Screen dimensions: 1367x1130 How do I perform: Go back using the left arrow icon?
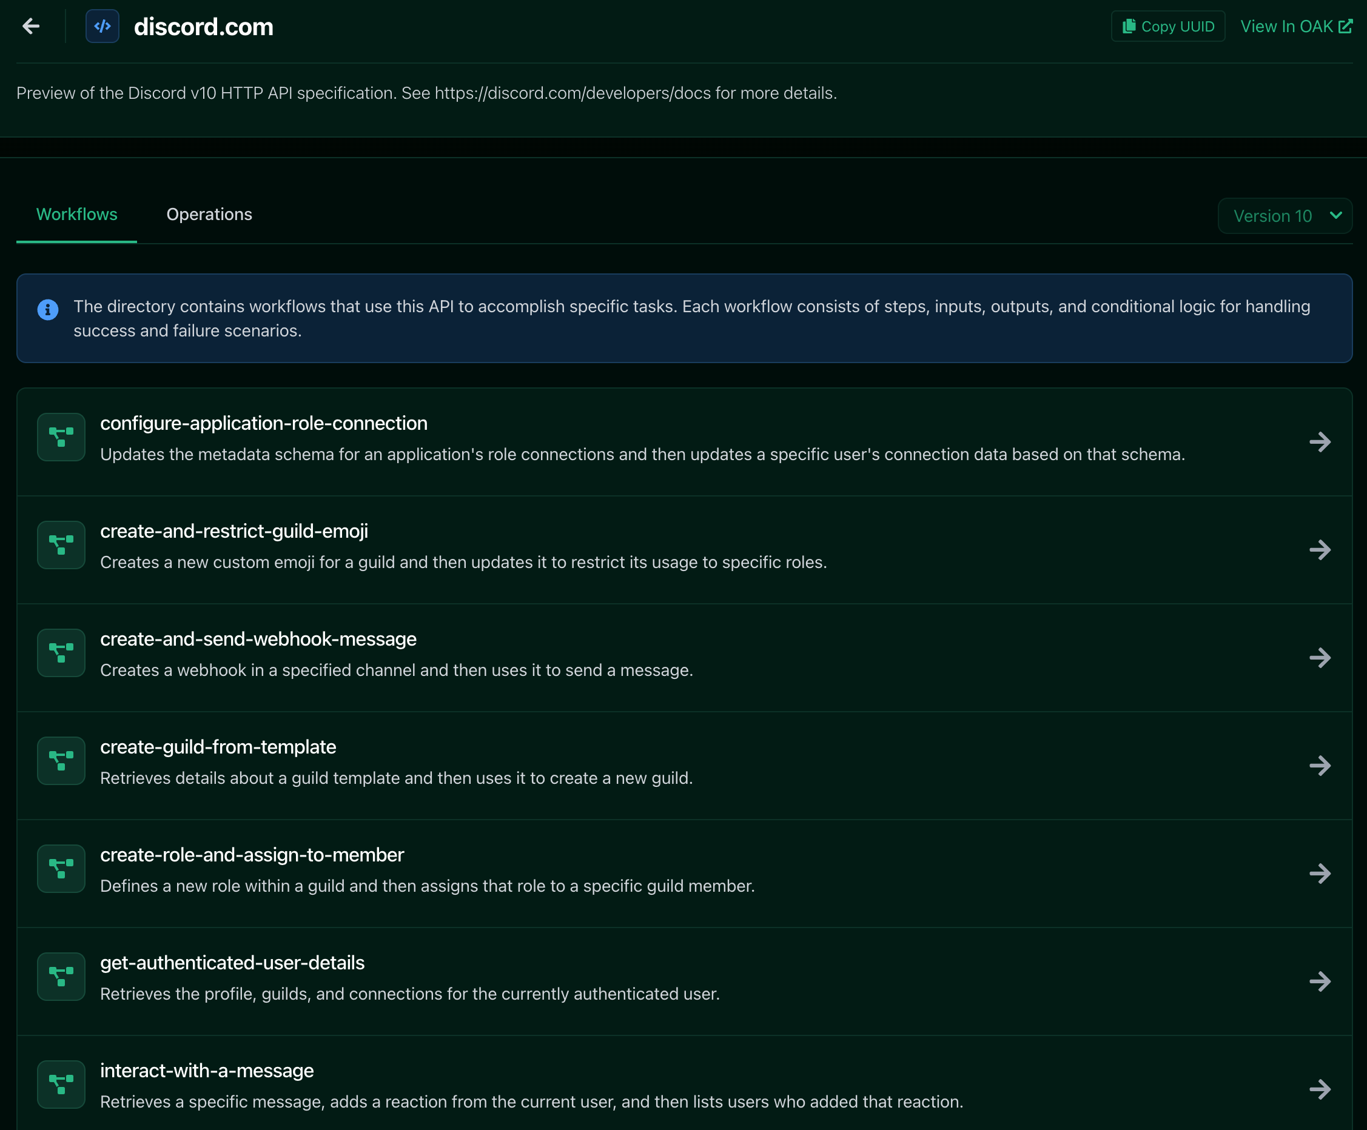click(32, 26)
